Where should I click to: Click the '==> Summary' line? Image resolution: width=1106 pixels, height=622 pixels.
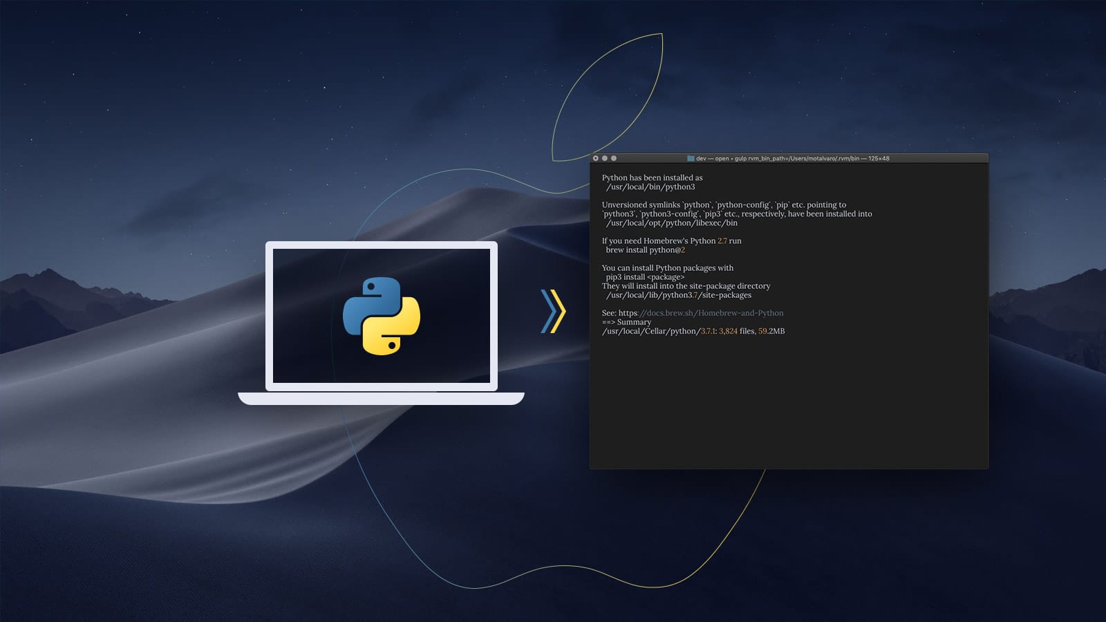tap(626, 321)
